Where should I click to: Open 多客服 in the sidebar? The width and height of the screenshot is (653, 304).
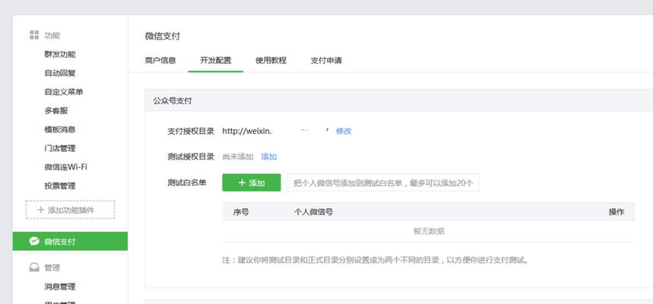click(55, 111)
